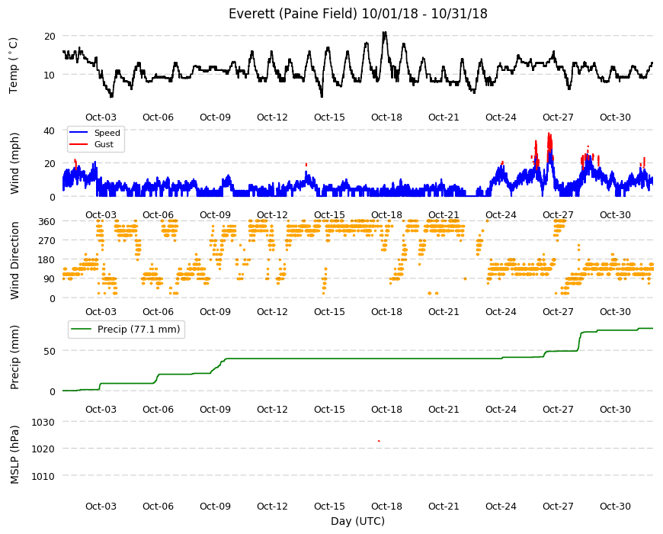Click the Oct-09 tick under the precip plot
The width and height of the screenshot is (663, 534).
pos(215,409)
